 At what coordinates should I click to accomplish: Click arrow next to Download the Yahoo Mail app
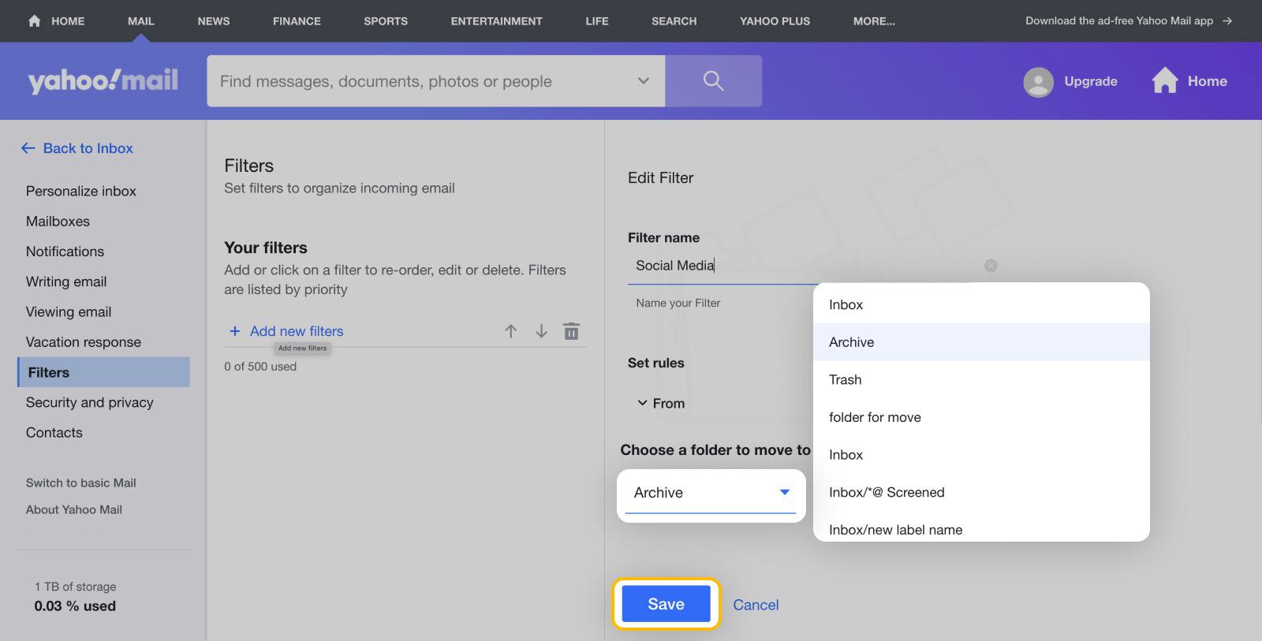click(1227, 20)
